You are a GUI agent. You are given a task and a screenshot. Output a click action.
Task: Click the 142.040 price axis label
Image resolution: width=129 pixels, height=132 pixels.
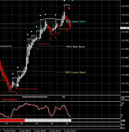click(x=125, y=6)
